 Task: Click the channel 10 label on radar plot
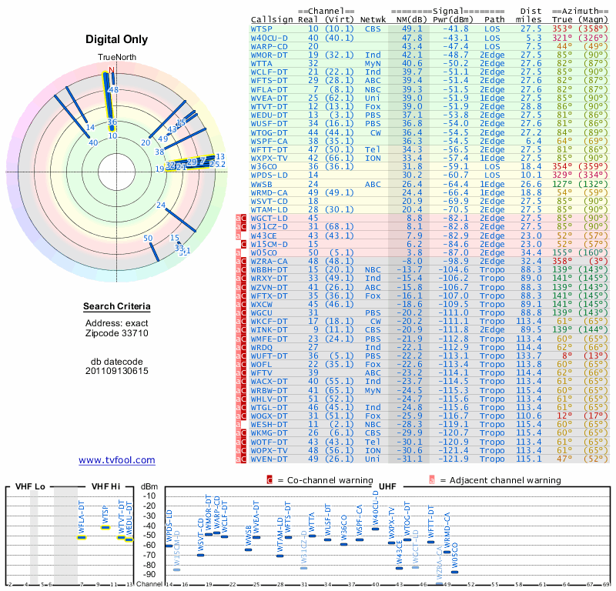(x=112, y=136)
